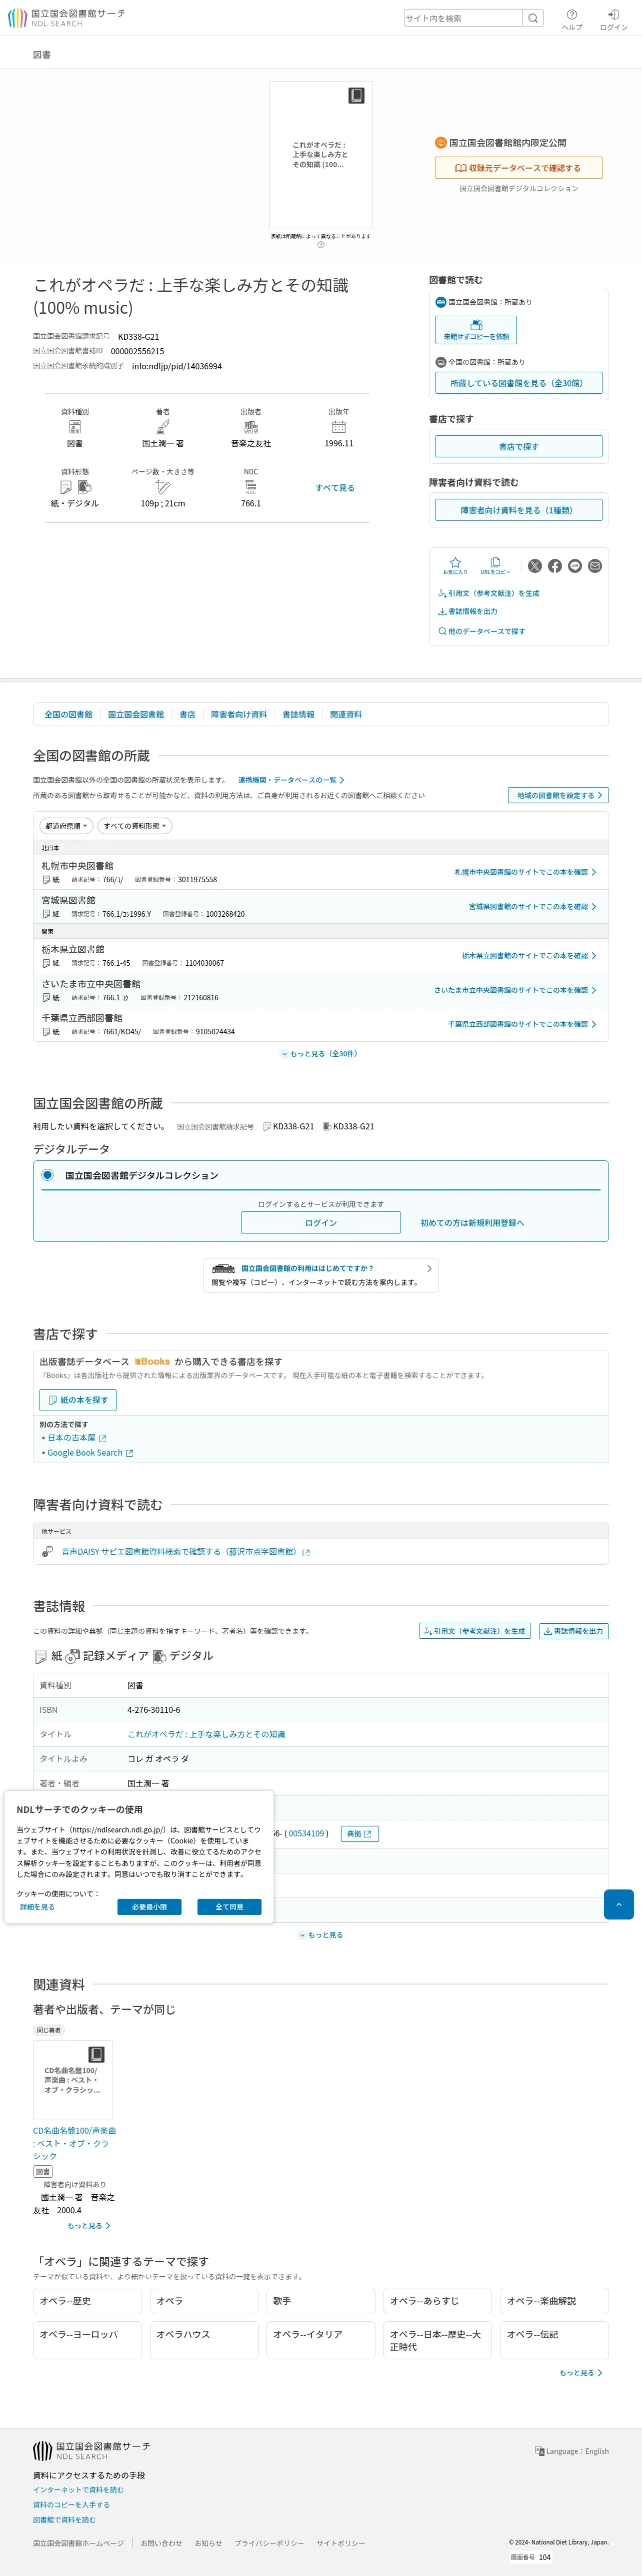Click the NDL Search logo in the header

point(66,18)
